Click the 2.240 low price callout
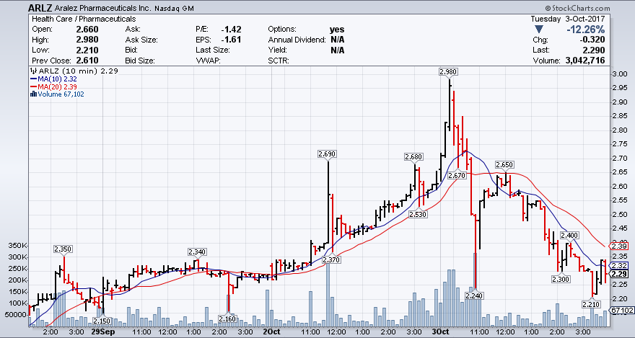The height and width of the screenshot is (338, 635). (x=475, y=295)
